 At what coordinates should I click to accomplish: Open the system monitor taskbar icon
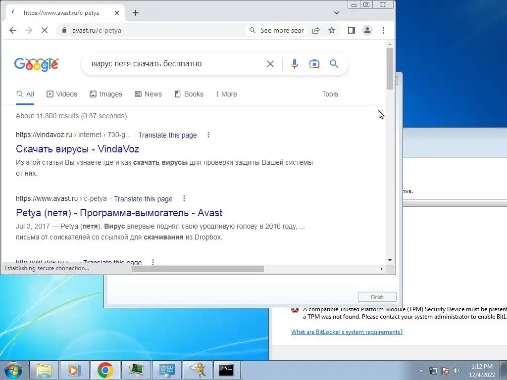coord(136,370)
